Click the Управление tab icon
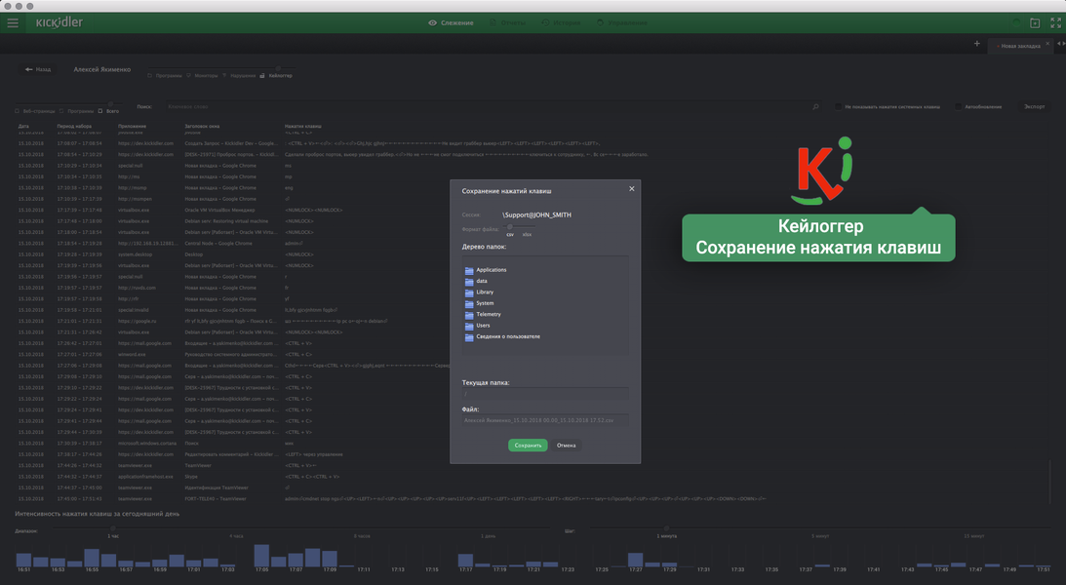 pyautogui.click(x=600, y=23)
